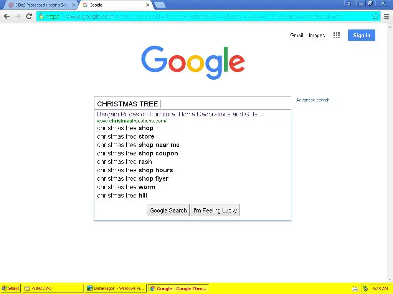Click the Google logo
Viewport: 393px width, 294px height.
pos(193,62)
